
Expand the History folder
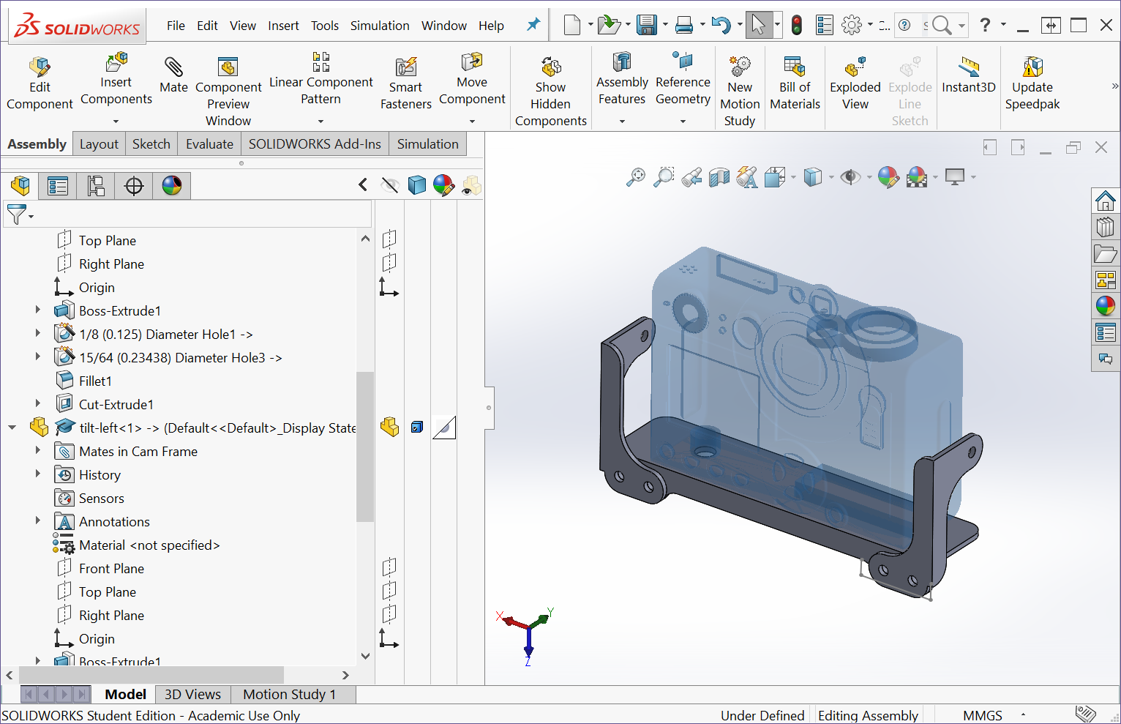pyautogui.click(x=38, y=474)
